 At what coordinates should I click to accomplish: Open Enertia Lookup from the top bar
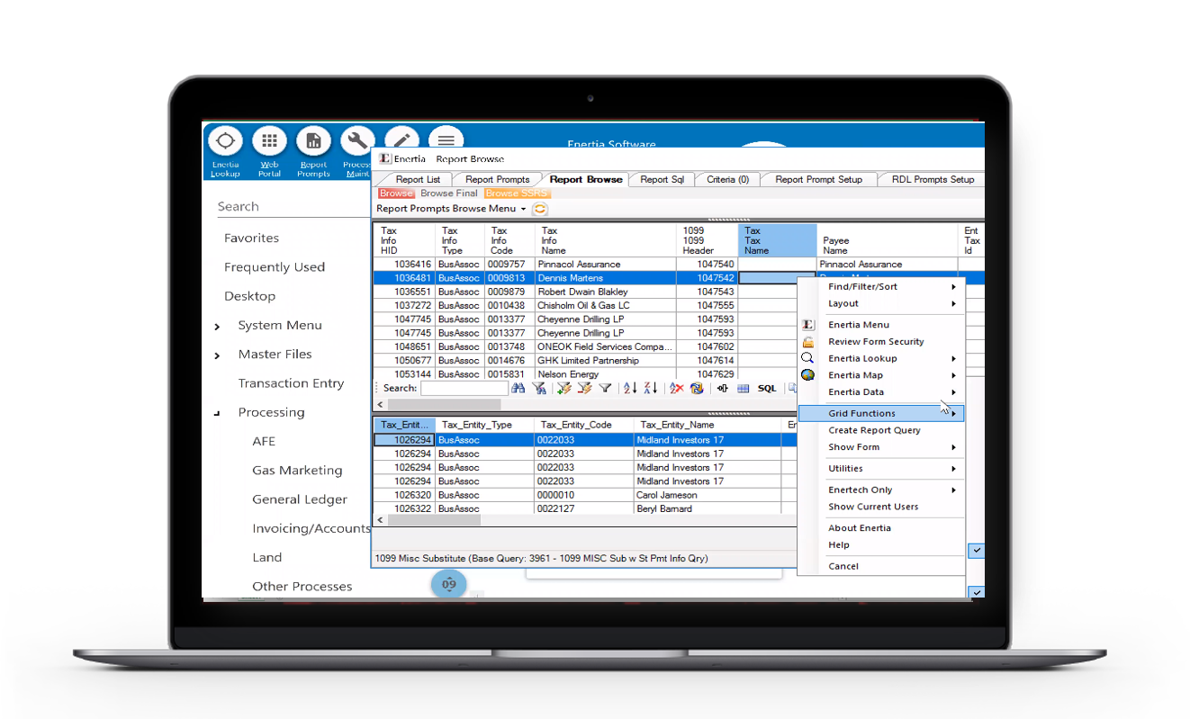pyautogui.click(x=225, y=142)
